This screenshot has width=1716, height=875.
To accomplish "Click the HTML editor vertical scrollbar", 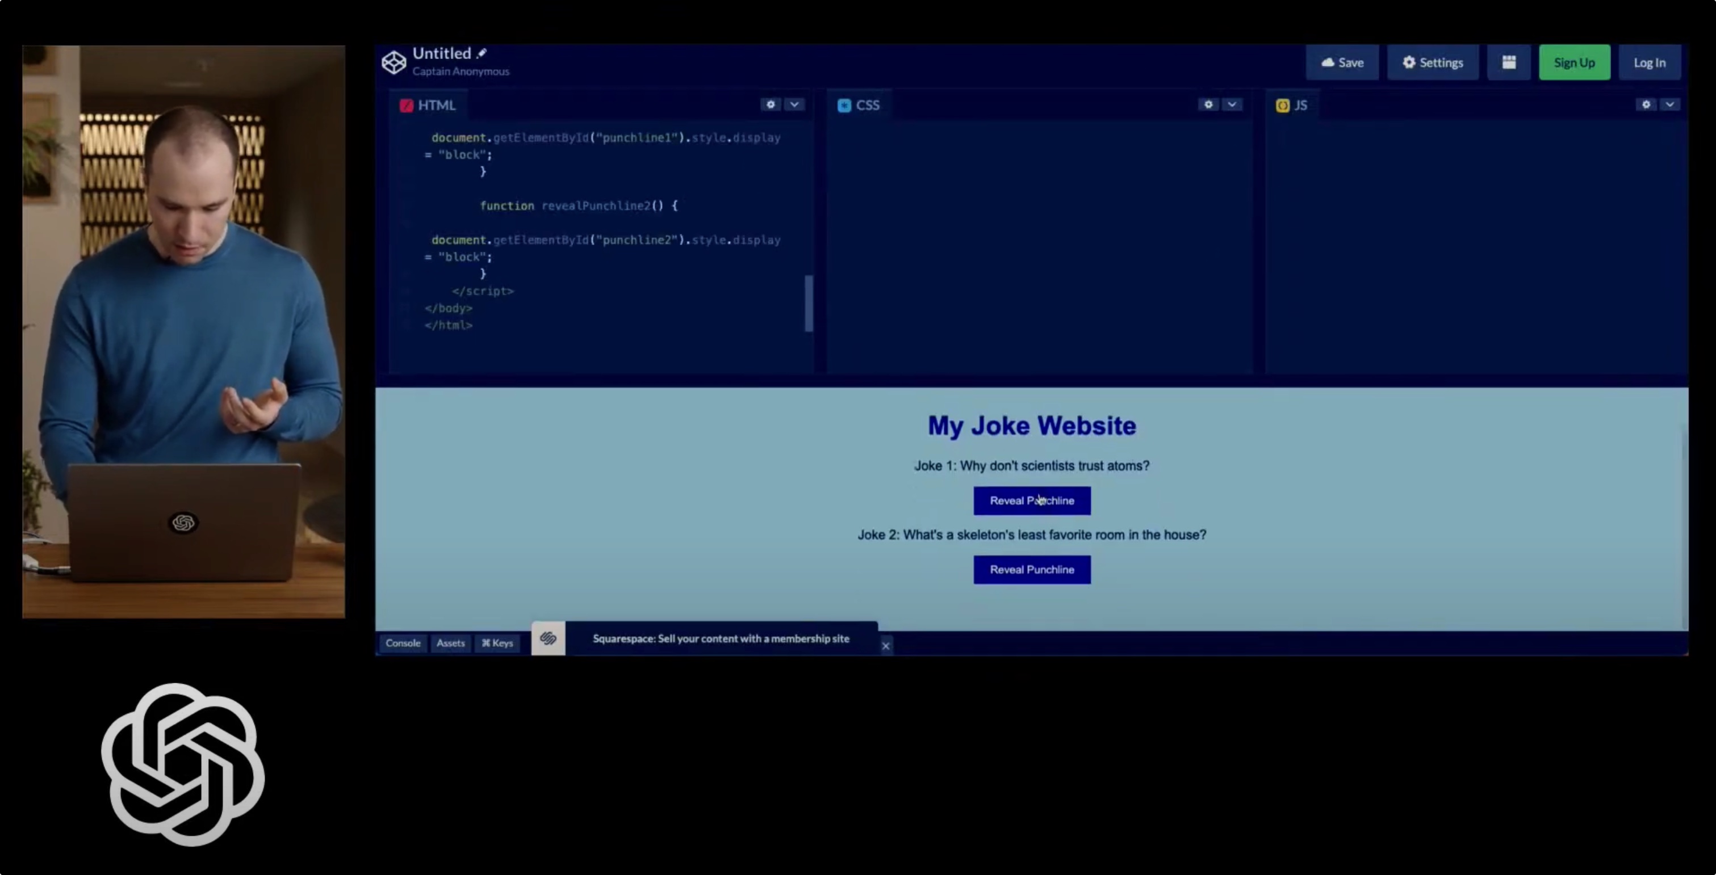I will click(809, 303).
